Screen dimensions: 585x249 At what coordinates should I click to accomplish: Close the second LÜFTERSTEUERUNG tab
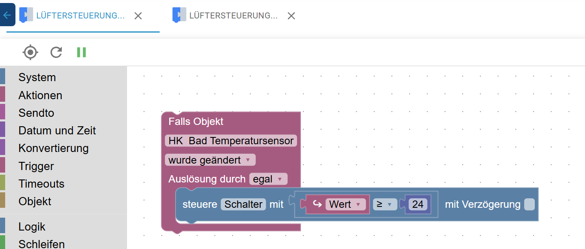(x=291, y=16)
